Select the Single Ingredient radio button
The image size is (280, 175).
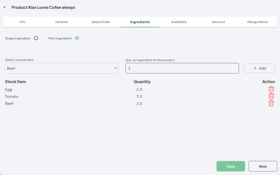click(36, 38)
